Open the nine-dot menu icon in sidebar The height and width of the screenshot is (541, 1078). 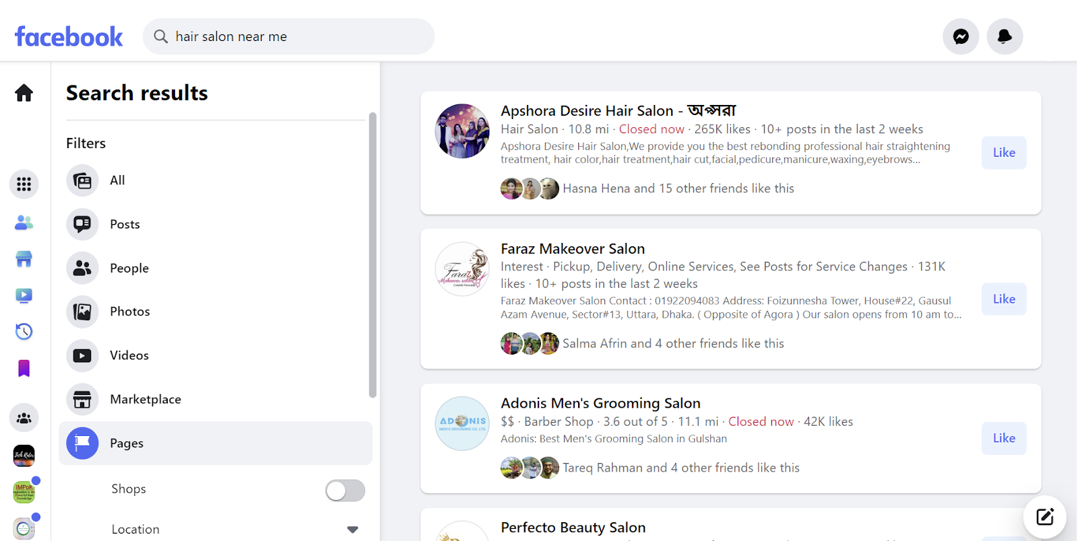coord(24,184)
